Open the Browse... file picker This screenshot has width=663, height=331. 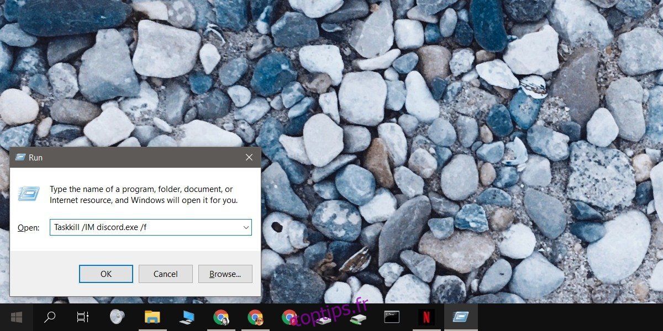click(x=225, y=274)
